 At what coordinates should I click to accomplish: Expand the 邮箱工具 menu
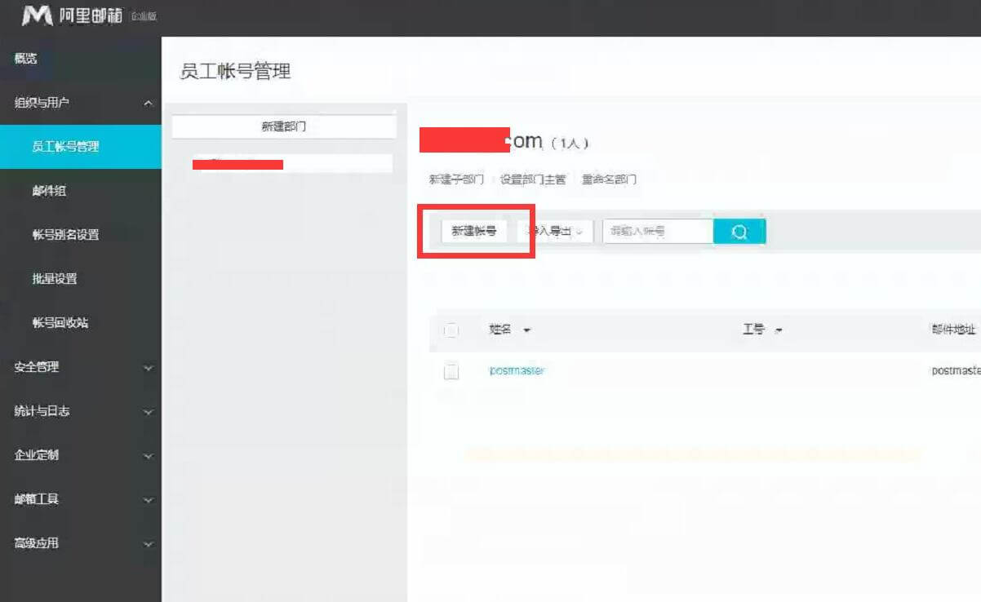(148, 500)
